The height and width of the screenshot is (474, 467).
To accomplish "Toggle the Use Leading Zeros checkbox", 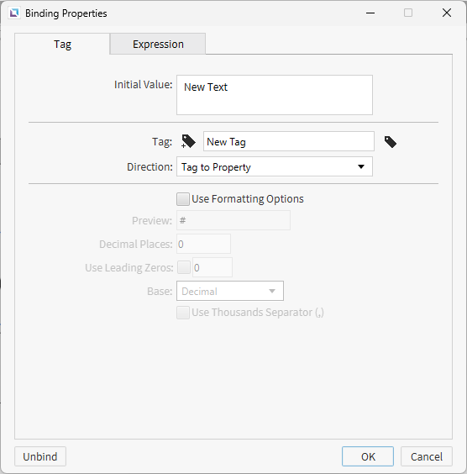I will coord(184,267).
